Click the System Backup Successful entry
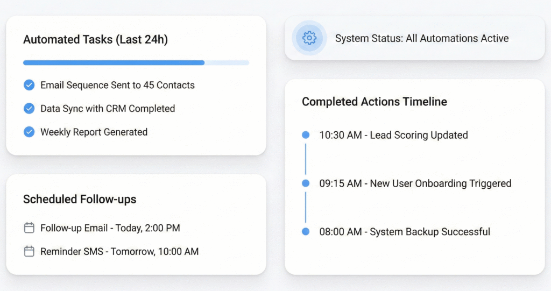The height and width of the screenshot is (291, 551). pos(404,232)
